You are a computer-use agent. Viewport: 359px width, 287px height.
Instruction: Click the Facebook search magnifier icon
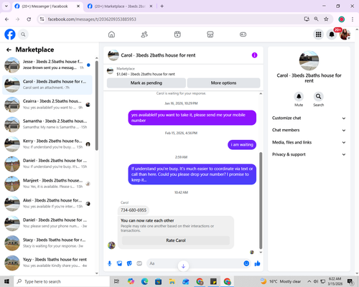pos(23,34)
